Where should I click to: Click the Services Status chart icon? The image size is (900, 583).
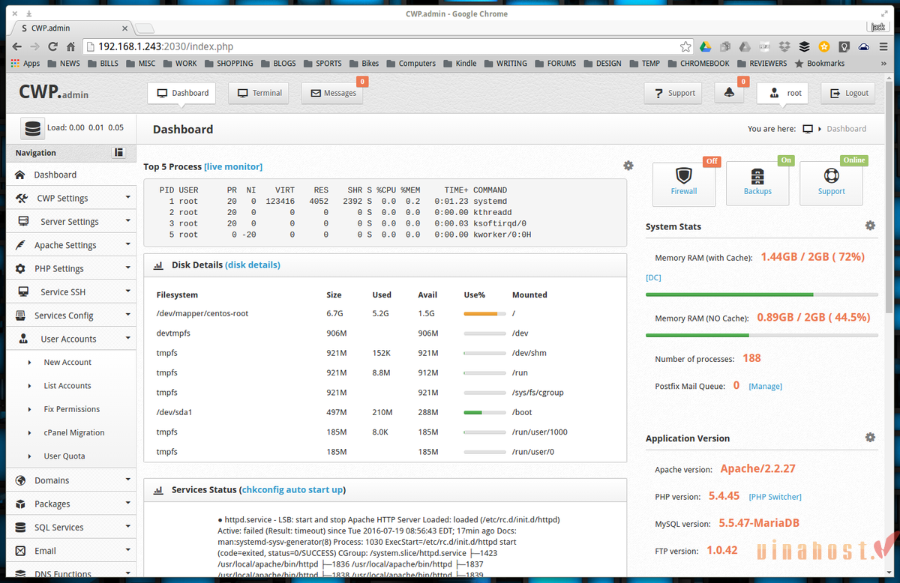[158, 490]
